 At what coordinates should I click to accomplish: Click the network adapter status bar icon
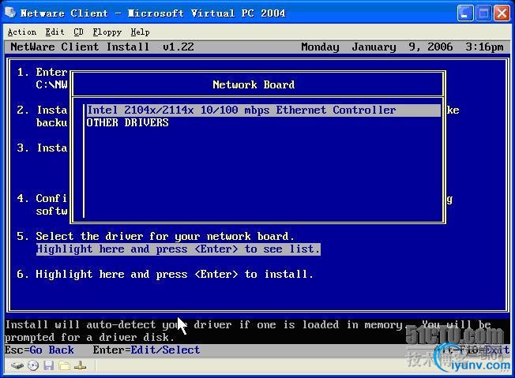click(x=80, y=365)
